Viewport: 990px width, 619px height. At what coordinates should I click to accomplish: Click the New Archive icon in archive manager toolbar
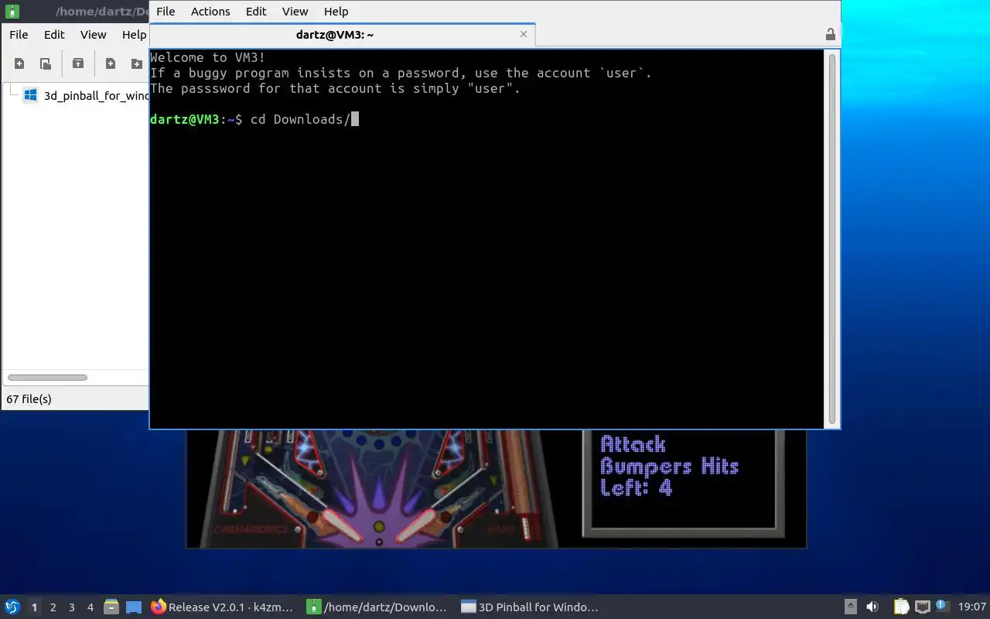(x=19, y=63)
